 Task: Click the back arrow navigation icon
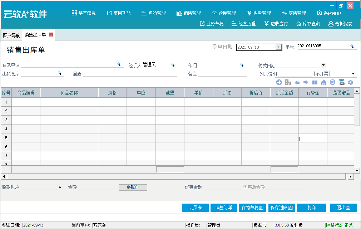pyautogui.click(x=297, y=82)
